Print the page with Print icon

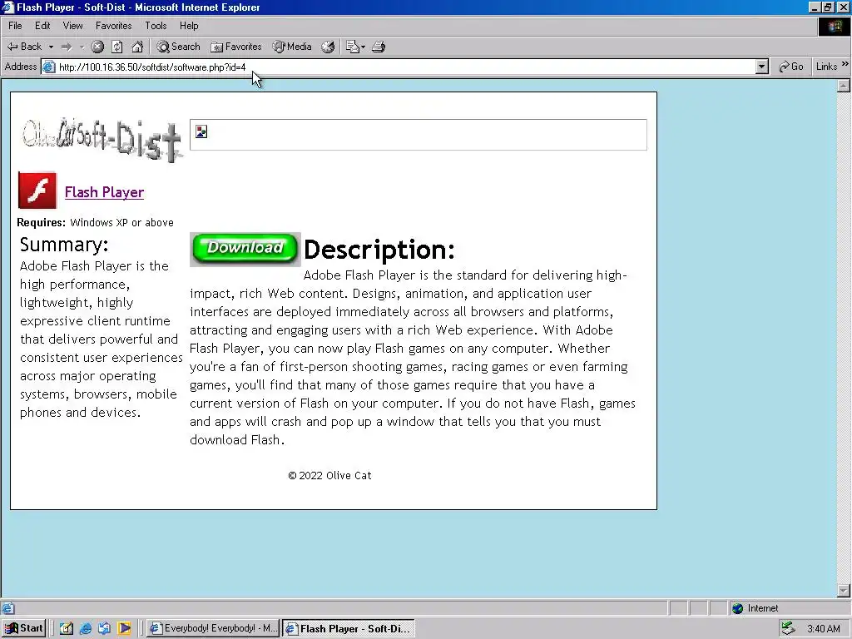tap(379, 47)
